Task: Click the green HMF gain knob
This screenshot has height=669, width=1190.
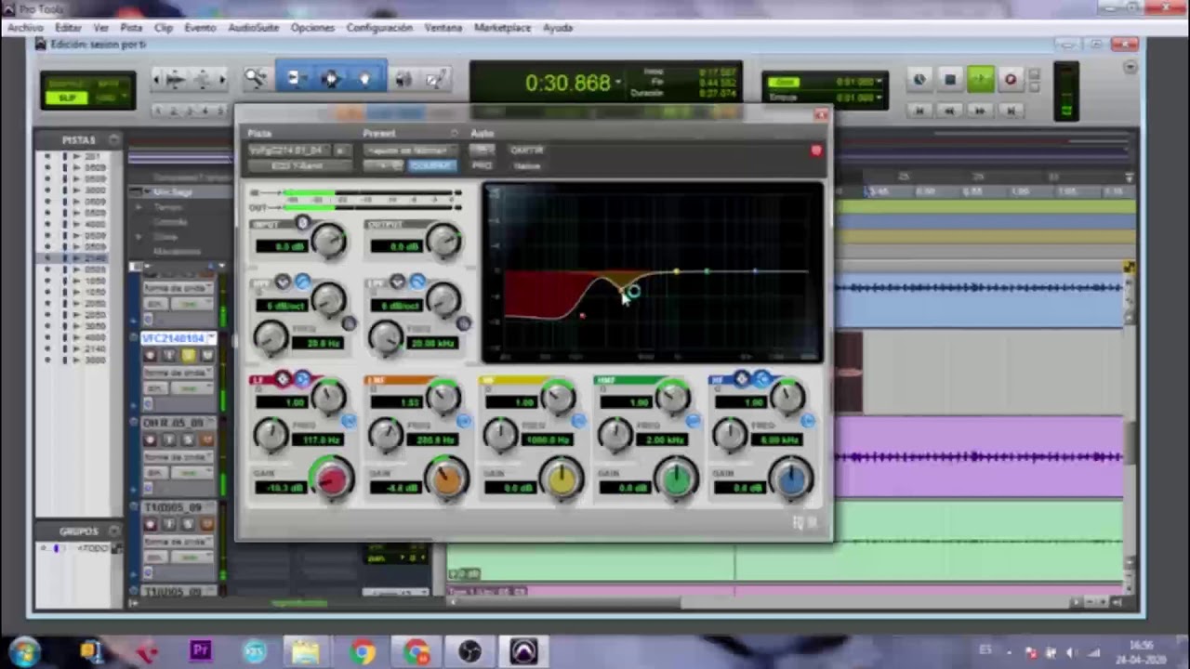Action: pyautogui.click(x=677, y=479)
